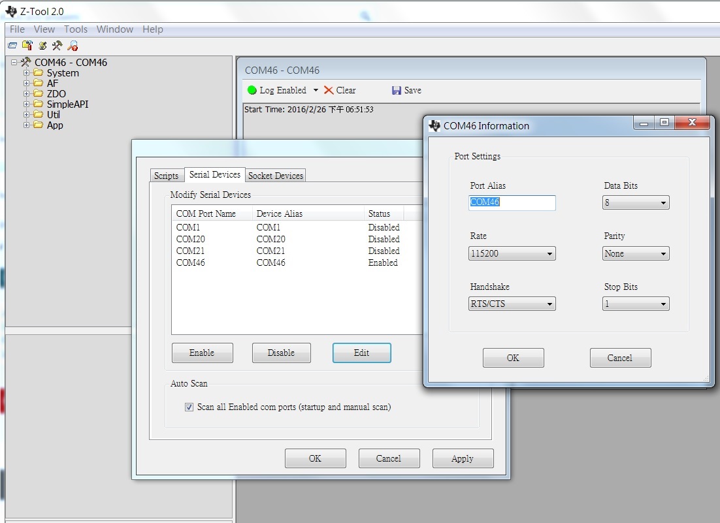
Task: Switch to the Socket Devices tab
Action: [276, 176]
